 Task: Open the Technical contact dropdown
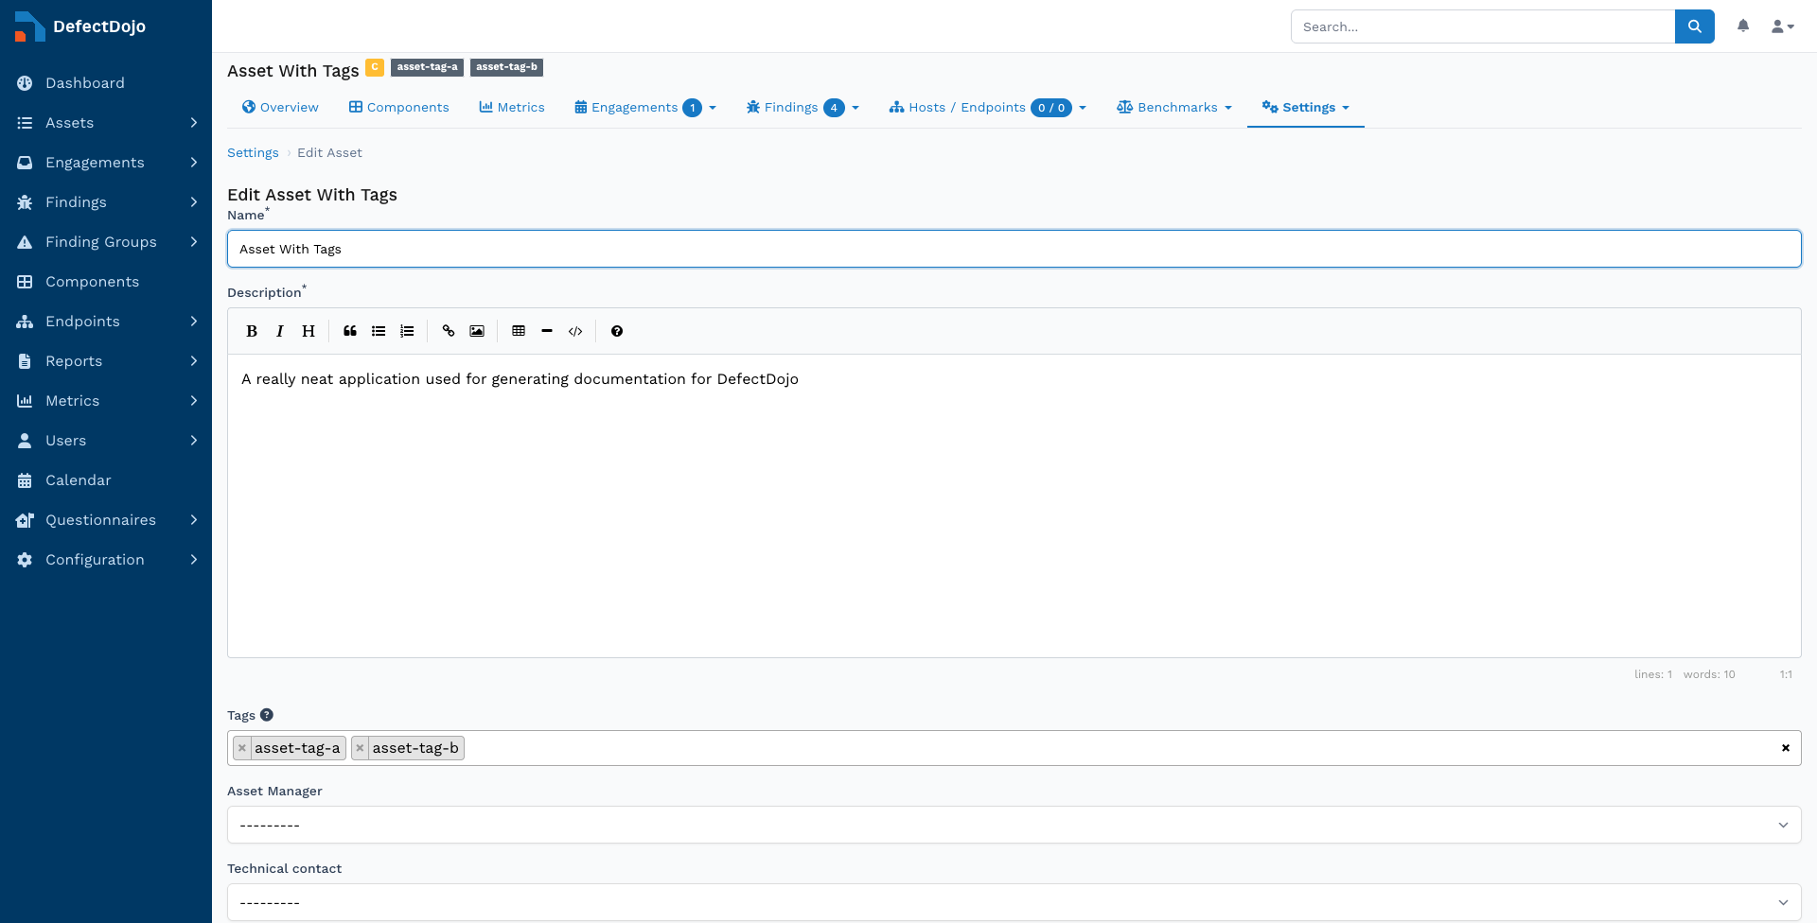(x=1014, y=902)
